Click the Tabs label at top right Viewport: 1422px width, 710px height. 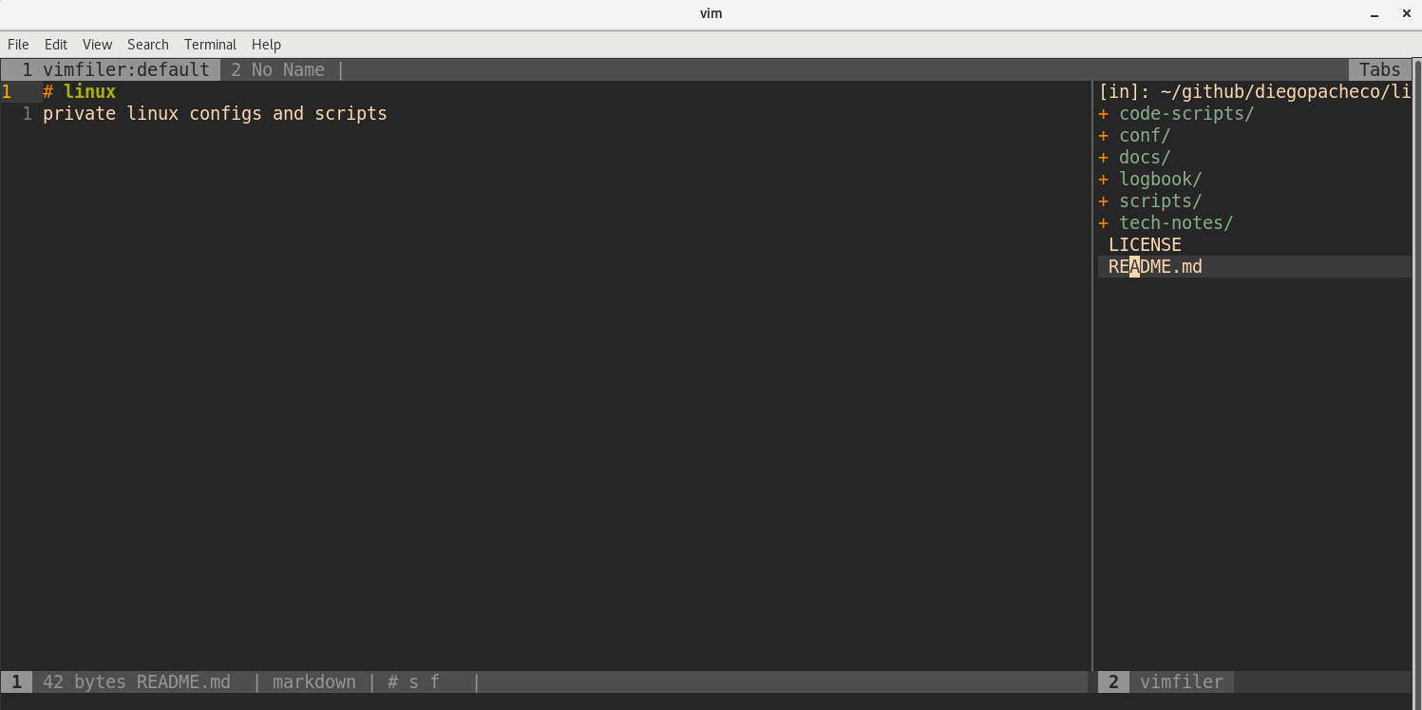point(1378,69)
